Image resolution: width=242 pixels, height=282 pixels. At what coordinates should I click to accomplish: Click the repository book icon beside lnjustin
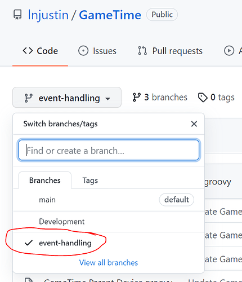click(18, 15)
